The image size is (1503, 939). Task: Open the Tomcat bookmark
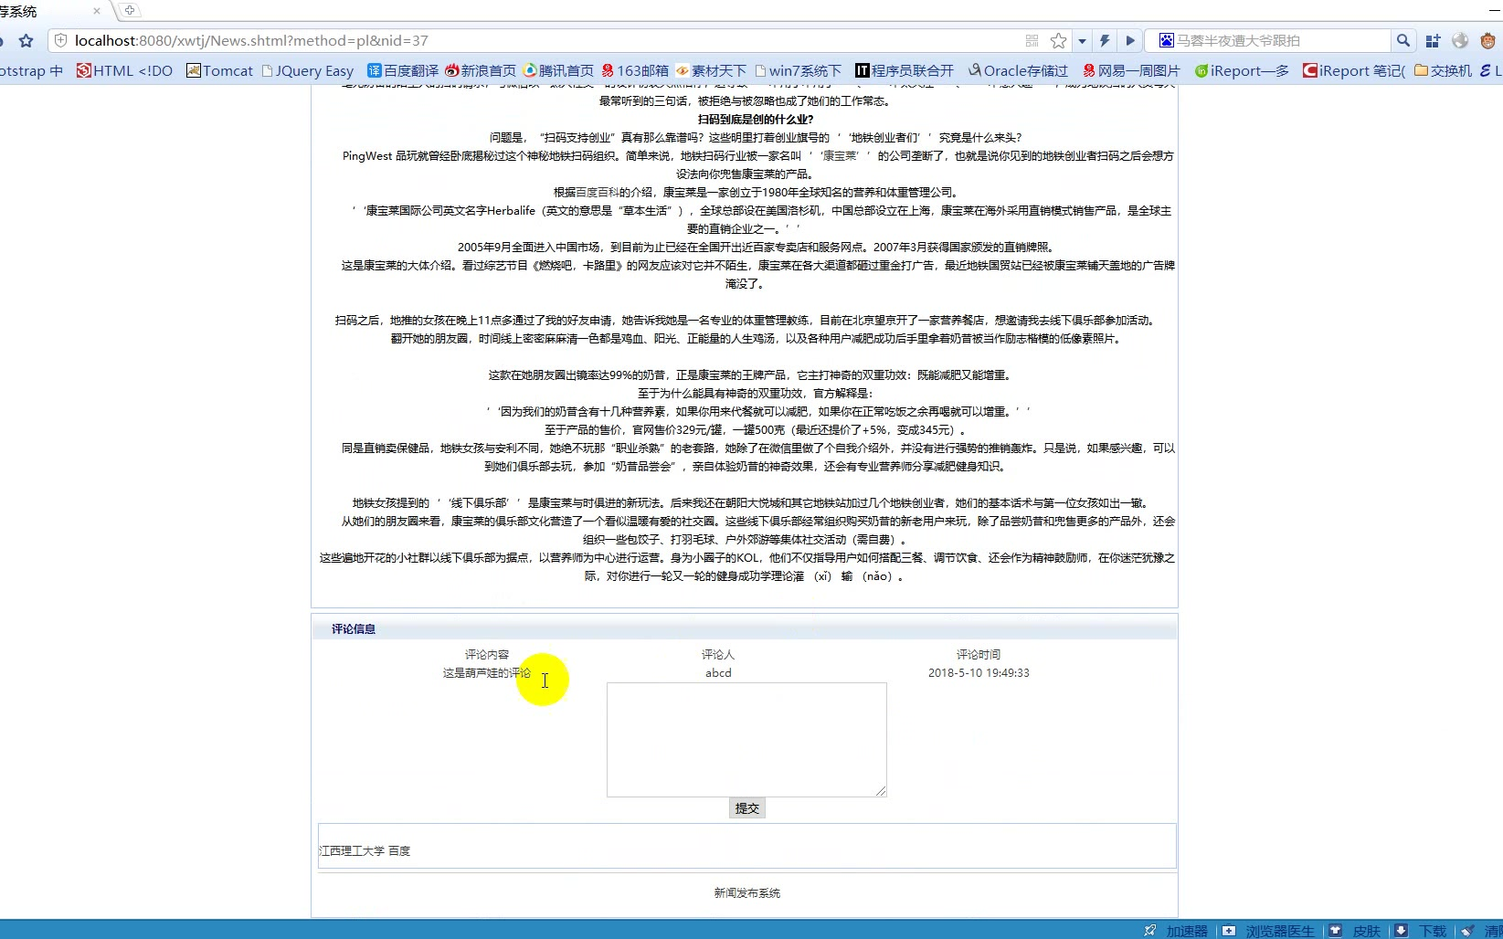[219, 70]
